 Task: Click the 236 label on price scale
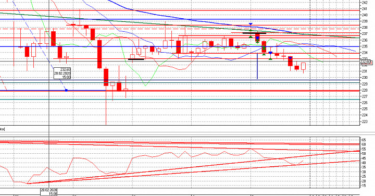pos(365,40)
